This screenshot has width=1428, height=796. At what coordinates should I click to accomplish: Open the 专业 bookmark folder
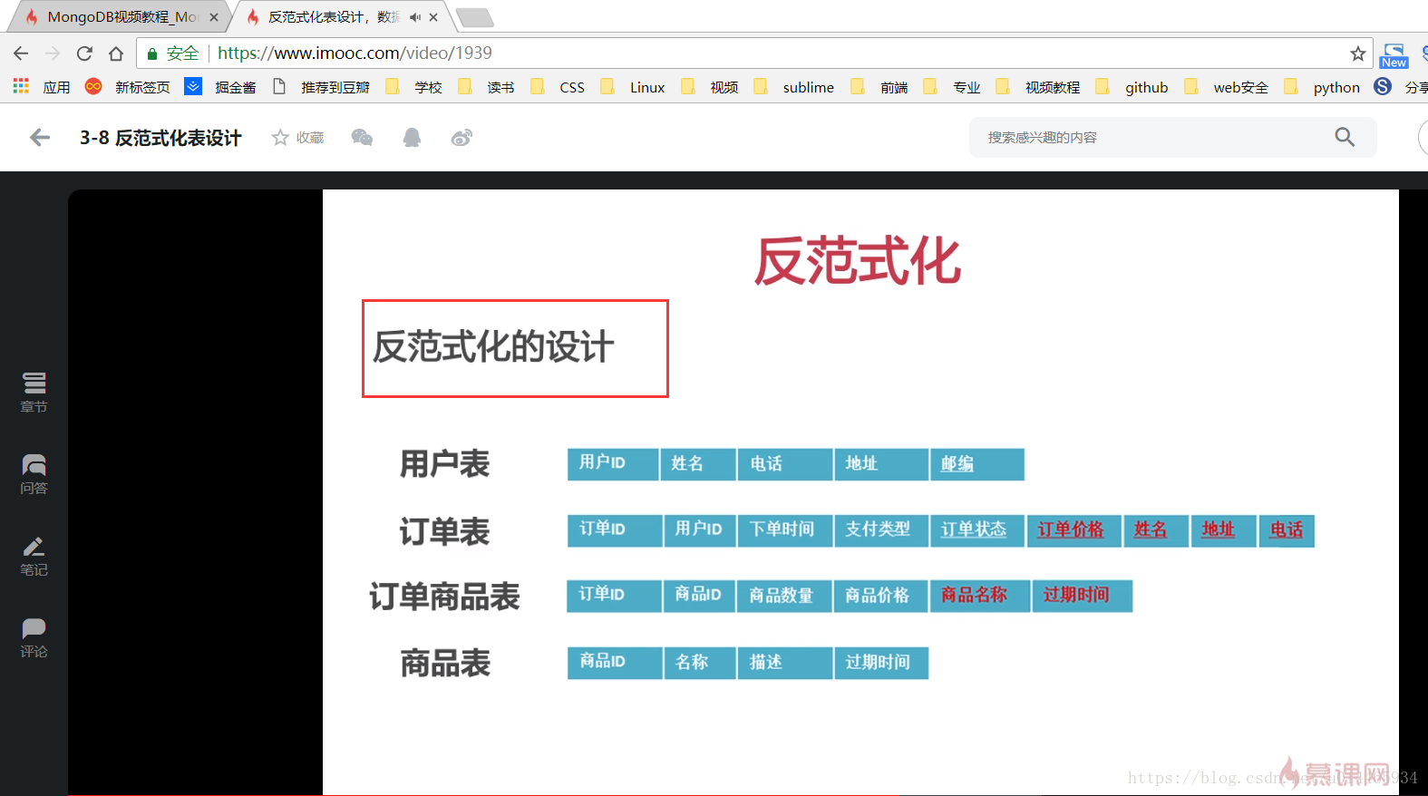click(x=952, y=87)
